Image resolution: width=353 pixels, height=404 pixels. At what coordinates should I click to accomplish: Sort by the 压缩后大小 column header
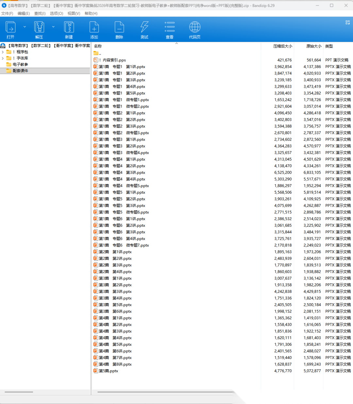pyautogui.click(x=282, y=46)
